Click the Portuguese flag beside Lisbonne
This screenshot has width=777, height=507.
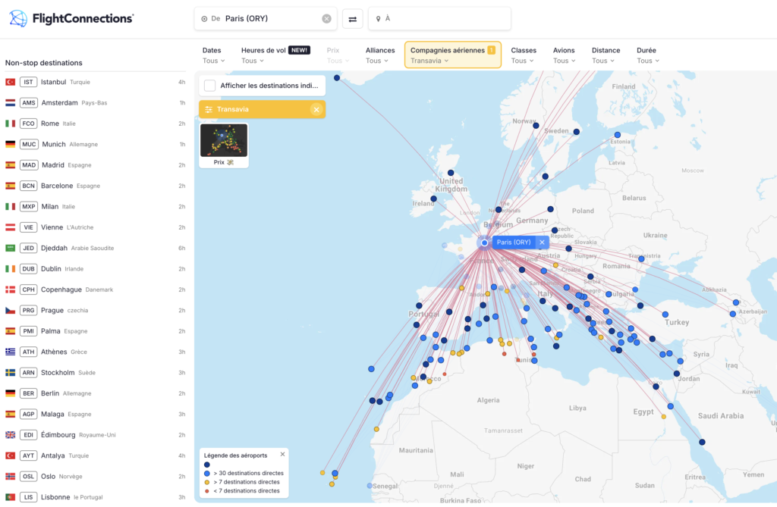click(x=11, y=497)
